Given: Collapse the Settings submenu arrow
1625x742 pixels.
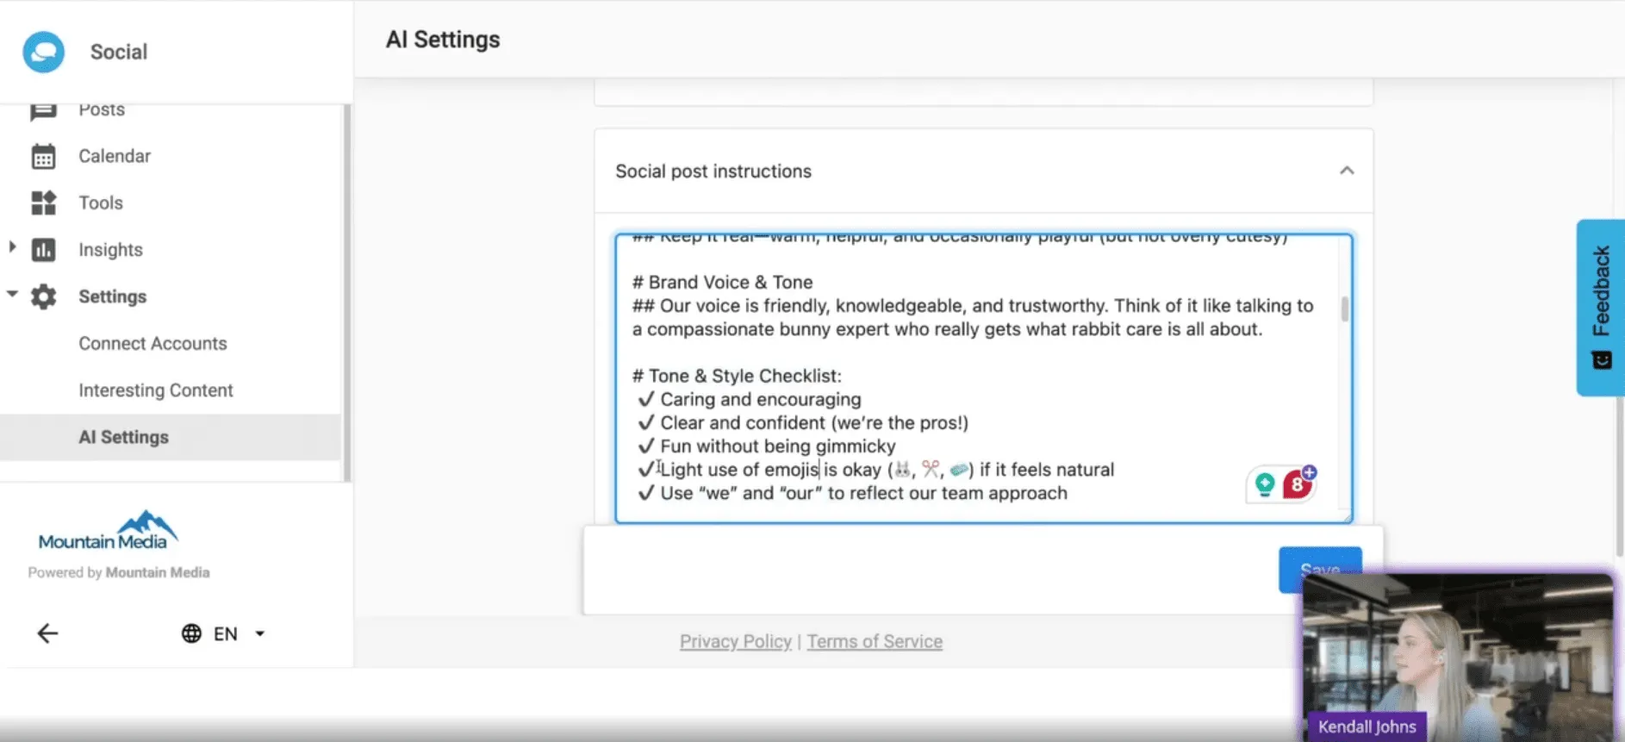Looking at the screenshot, I should (x=12, y=295).
